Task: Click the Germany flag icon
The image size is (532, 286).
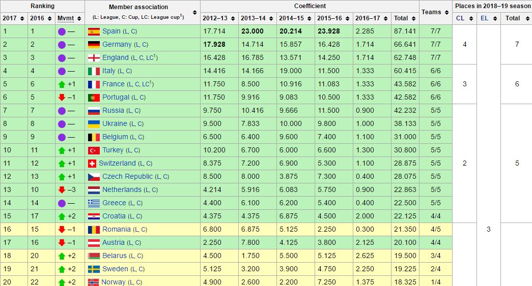Action: pos(94,45)
